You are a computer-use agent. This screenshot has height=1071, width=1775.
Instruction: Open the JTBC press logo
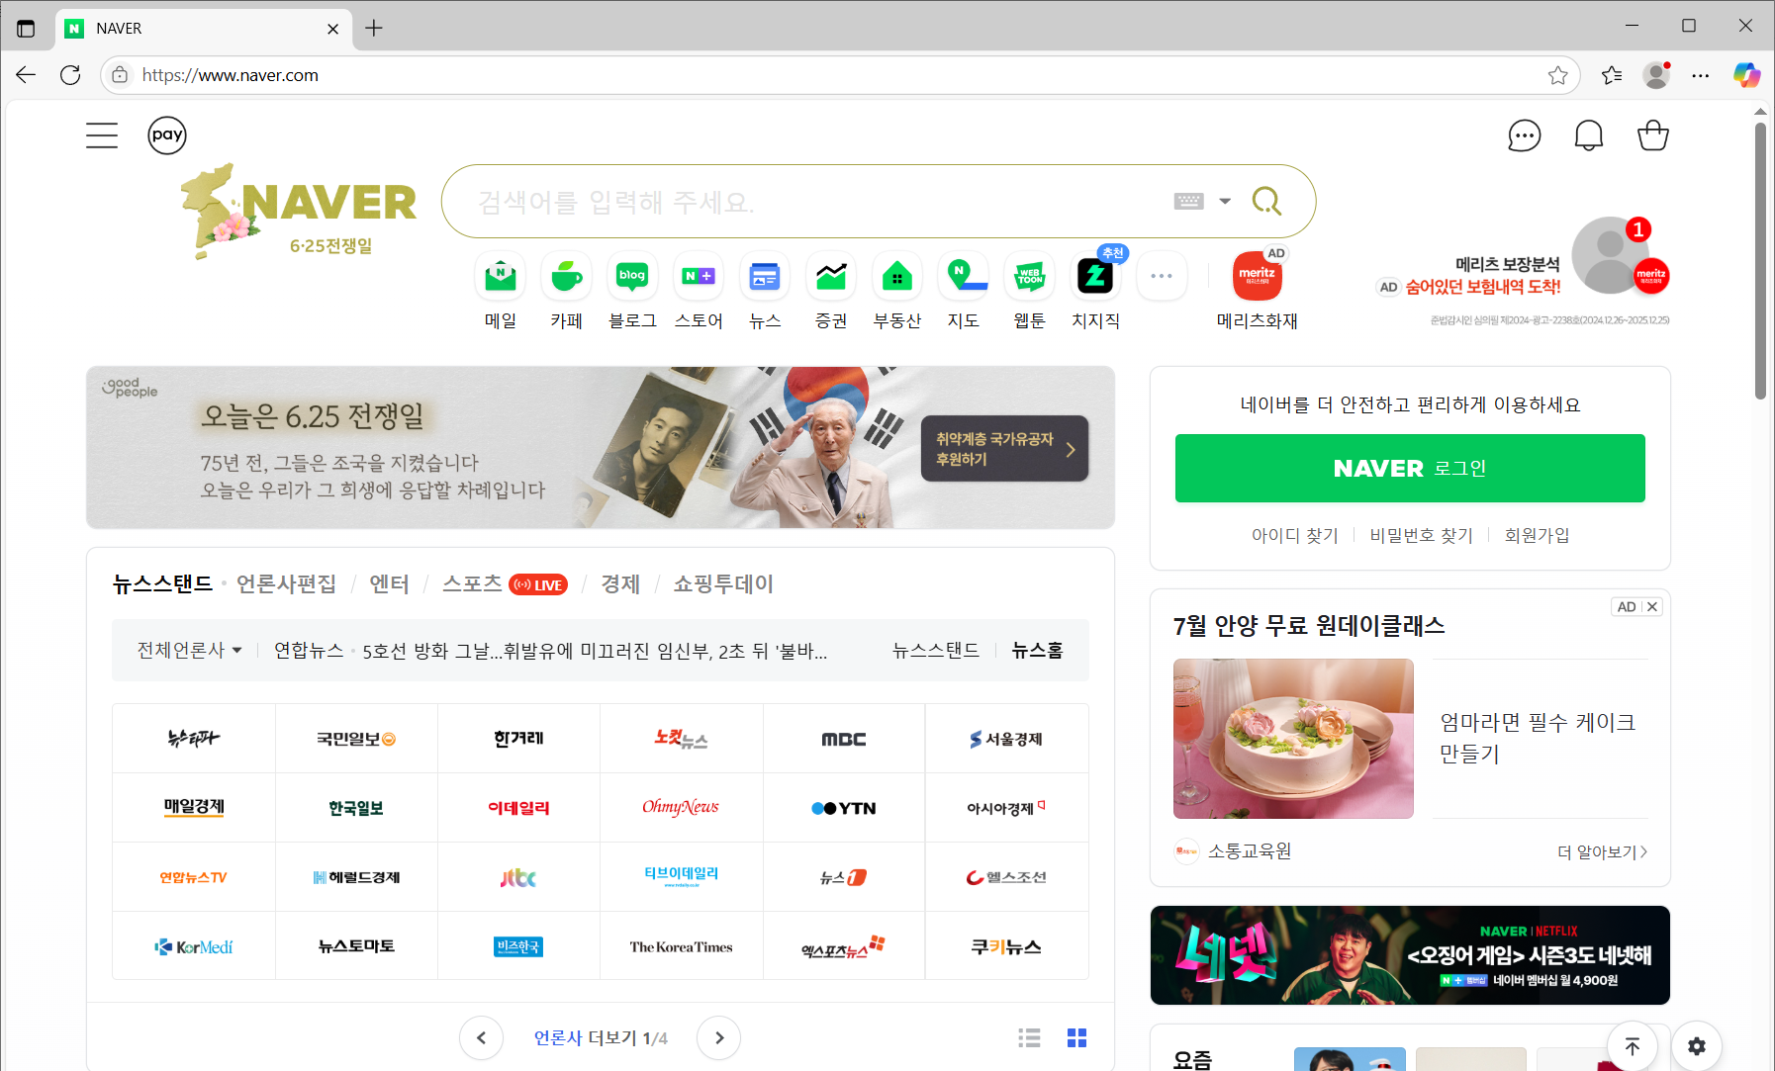[x=518, y=877]
